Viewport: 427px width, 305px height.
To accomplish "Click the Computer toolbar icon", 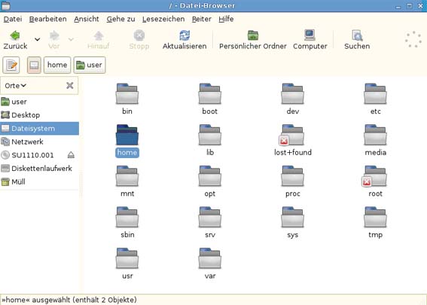I will 310,35.
